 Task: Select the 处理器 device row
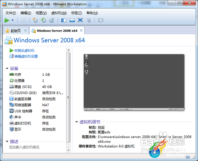37,80
